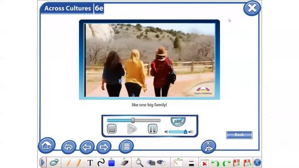This screenshot has width=299, height=168.
Task: Click the 'like one big family!' subtitle text
Action: click(149, 105)
